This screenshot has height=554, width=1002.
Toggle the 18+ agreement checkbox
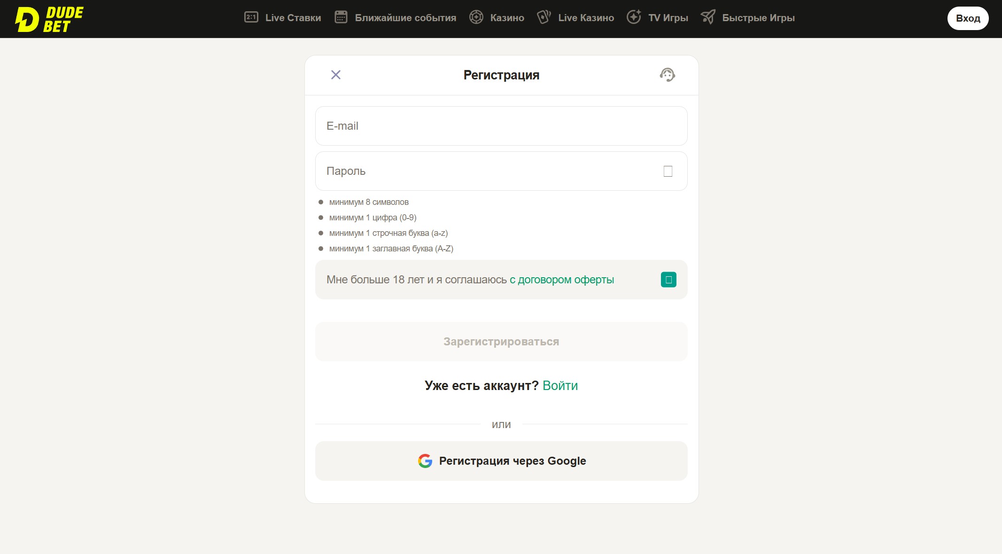(x=668, y=280)
